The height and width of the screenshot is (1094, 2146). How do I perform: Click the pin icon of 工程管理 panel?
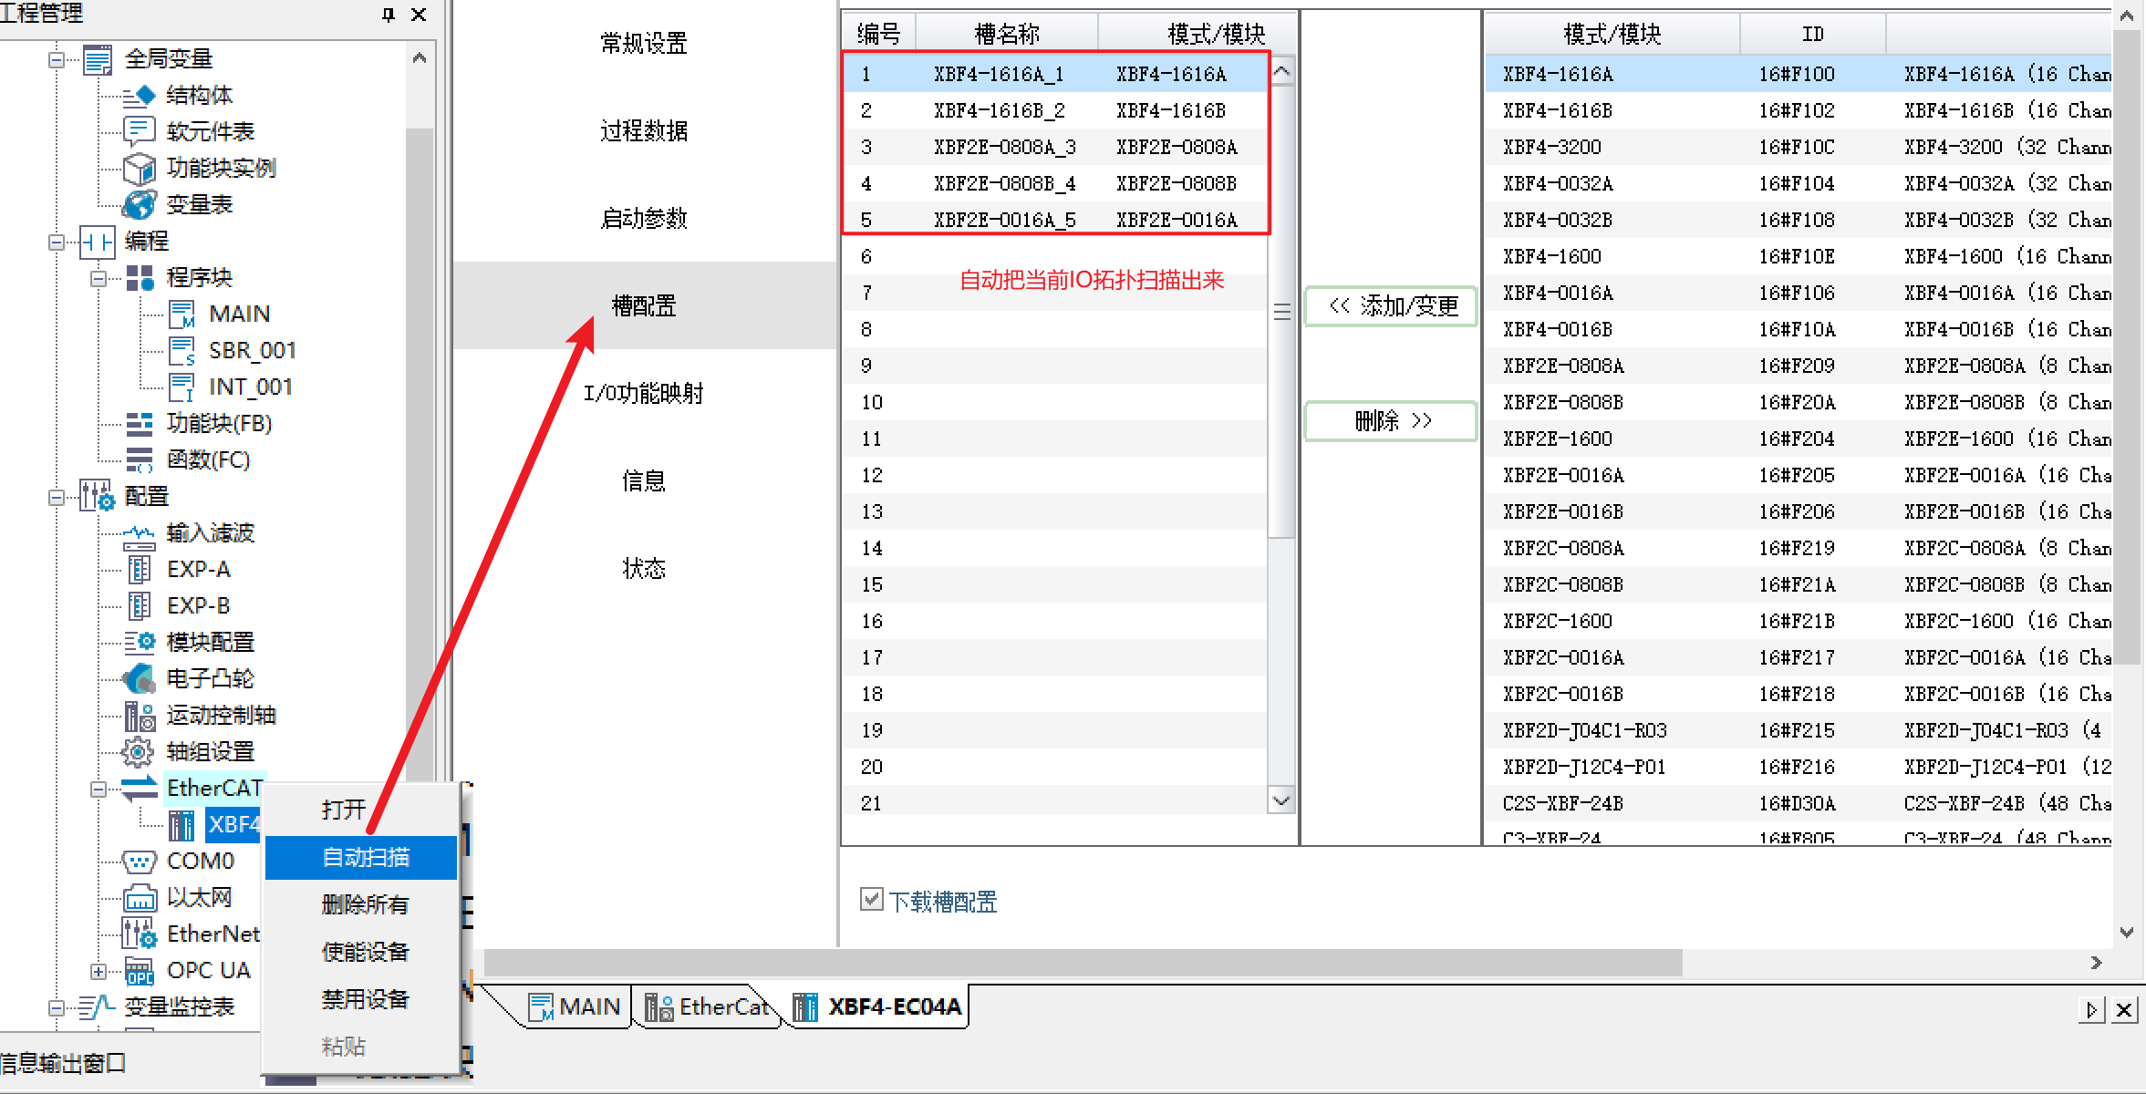coord(389,15)
